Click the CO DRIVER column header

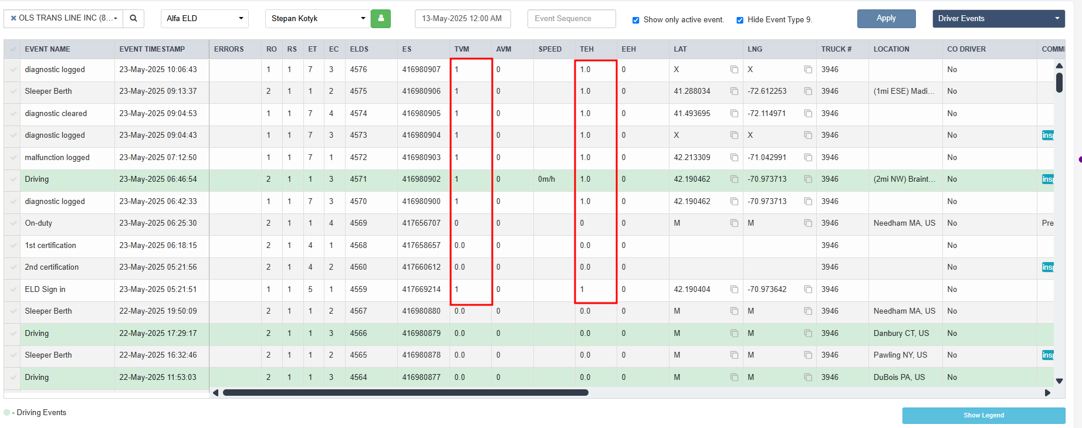click(x=966, y=49)
